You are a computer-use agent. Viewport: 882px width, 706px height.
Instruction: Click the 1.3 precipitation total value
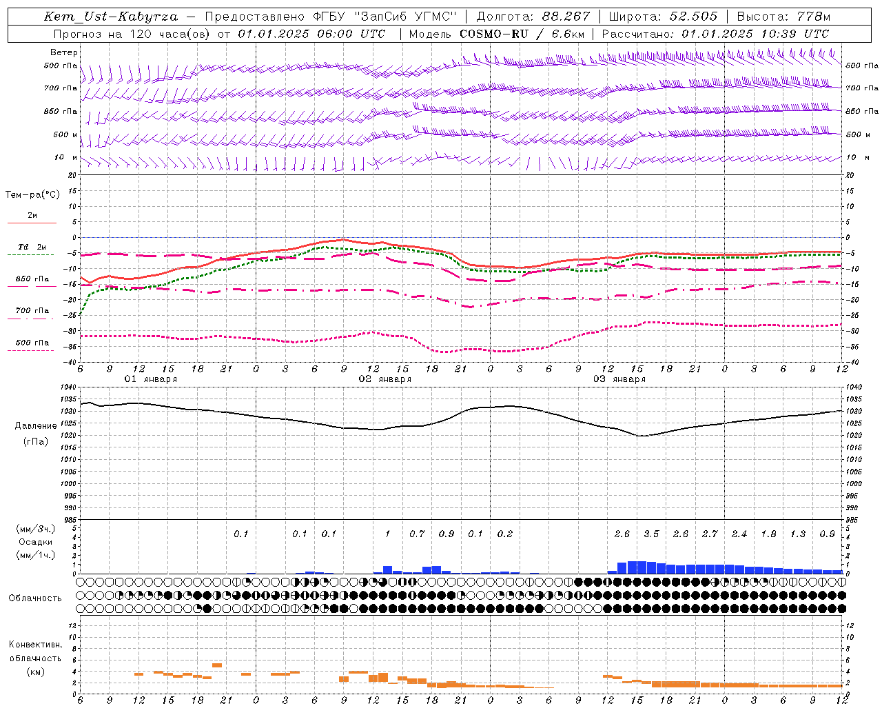798,534
